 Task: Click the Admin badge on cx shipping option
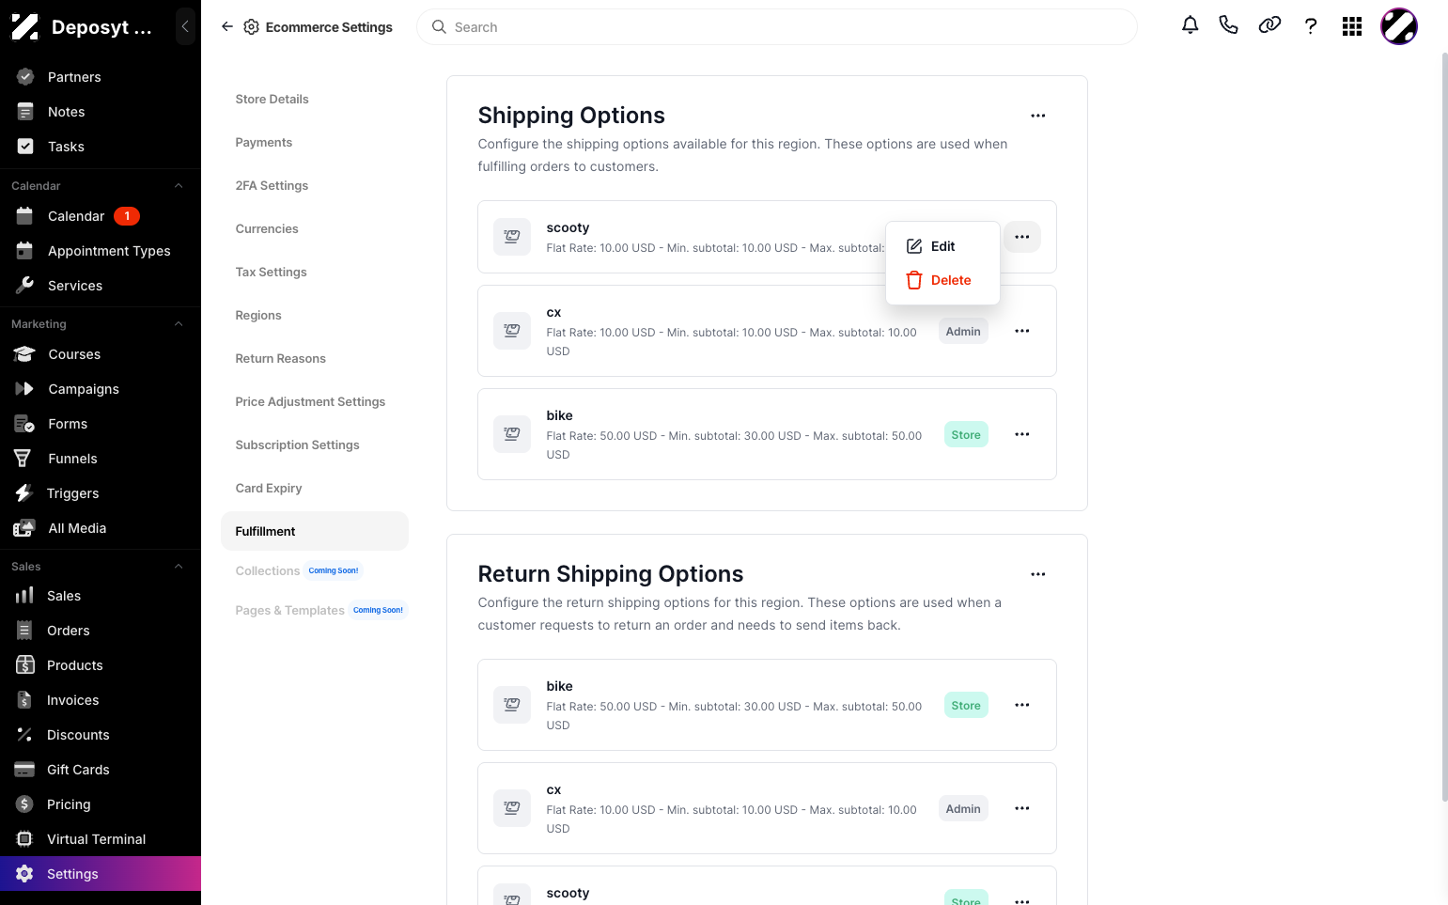pyautogui.click(x=963, y=331)
